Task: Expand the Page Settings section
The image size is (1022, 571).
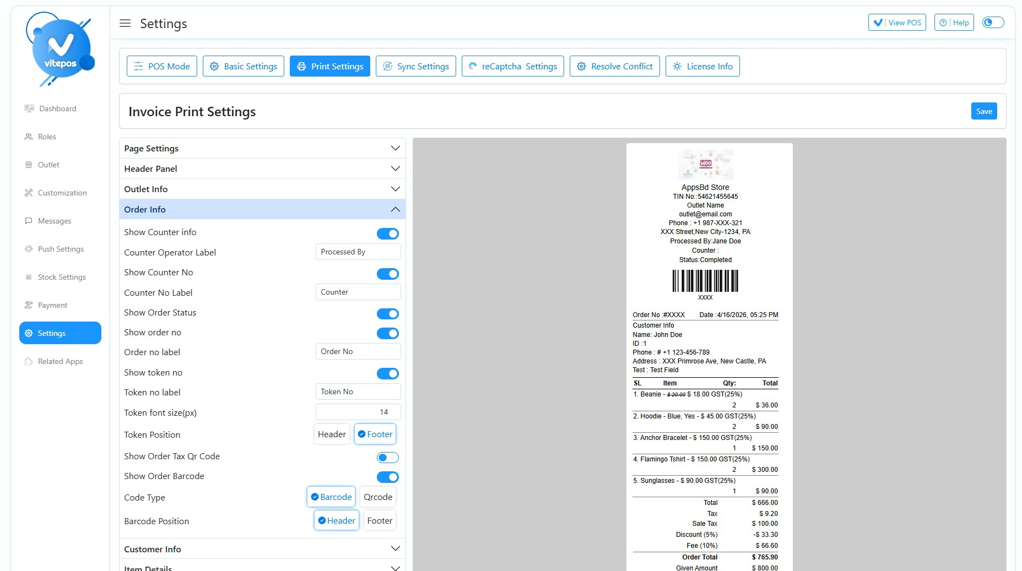Action: coord(262,148)
